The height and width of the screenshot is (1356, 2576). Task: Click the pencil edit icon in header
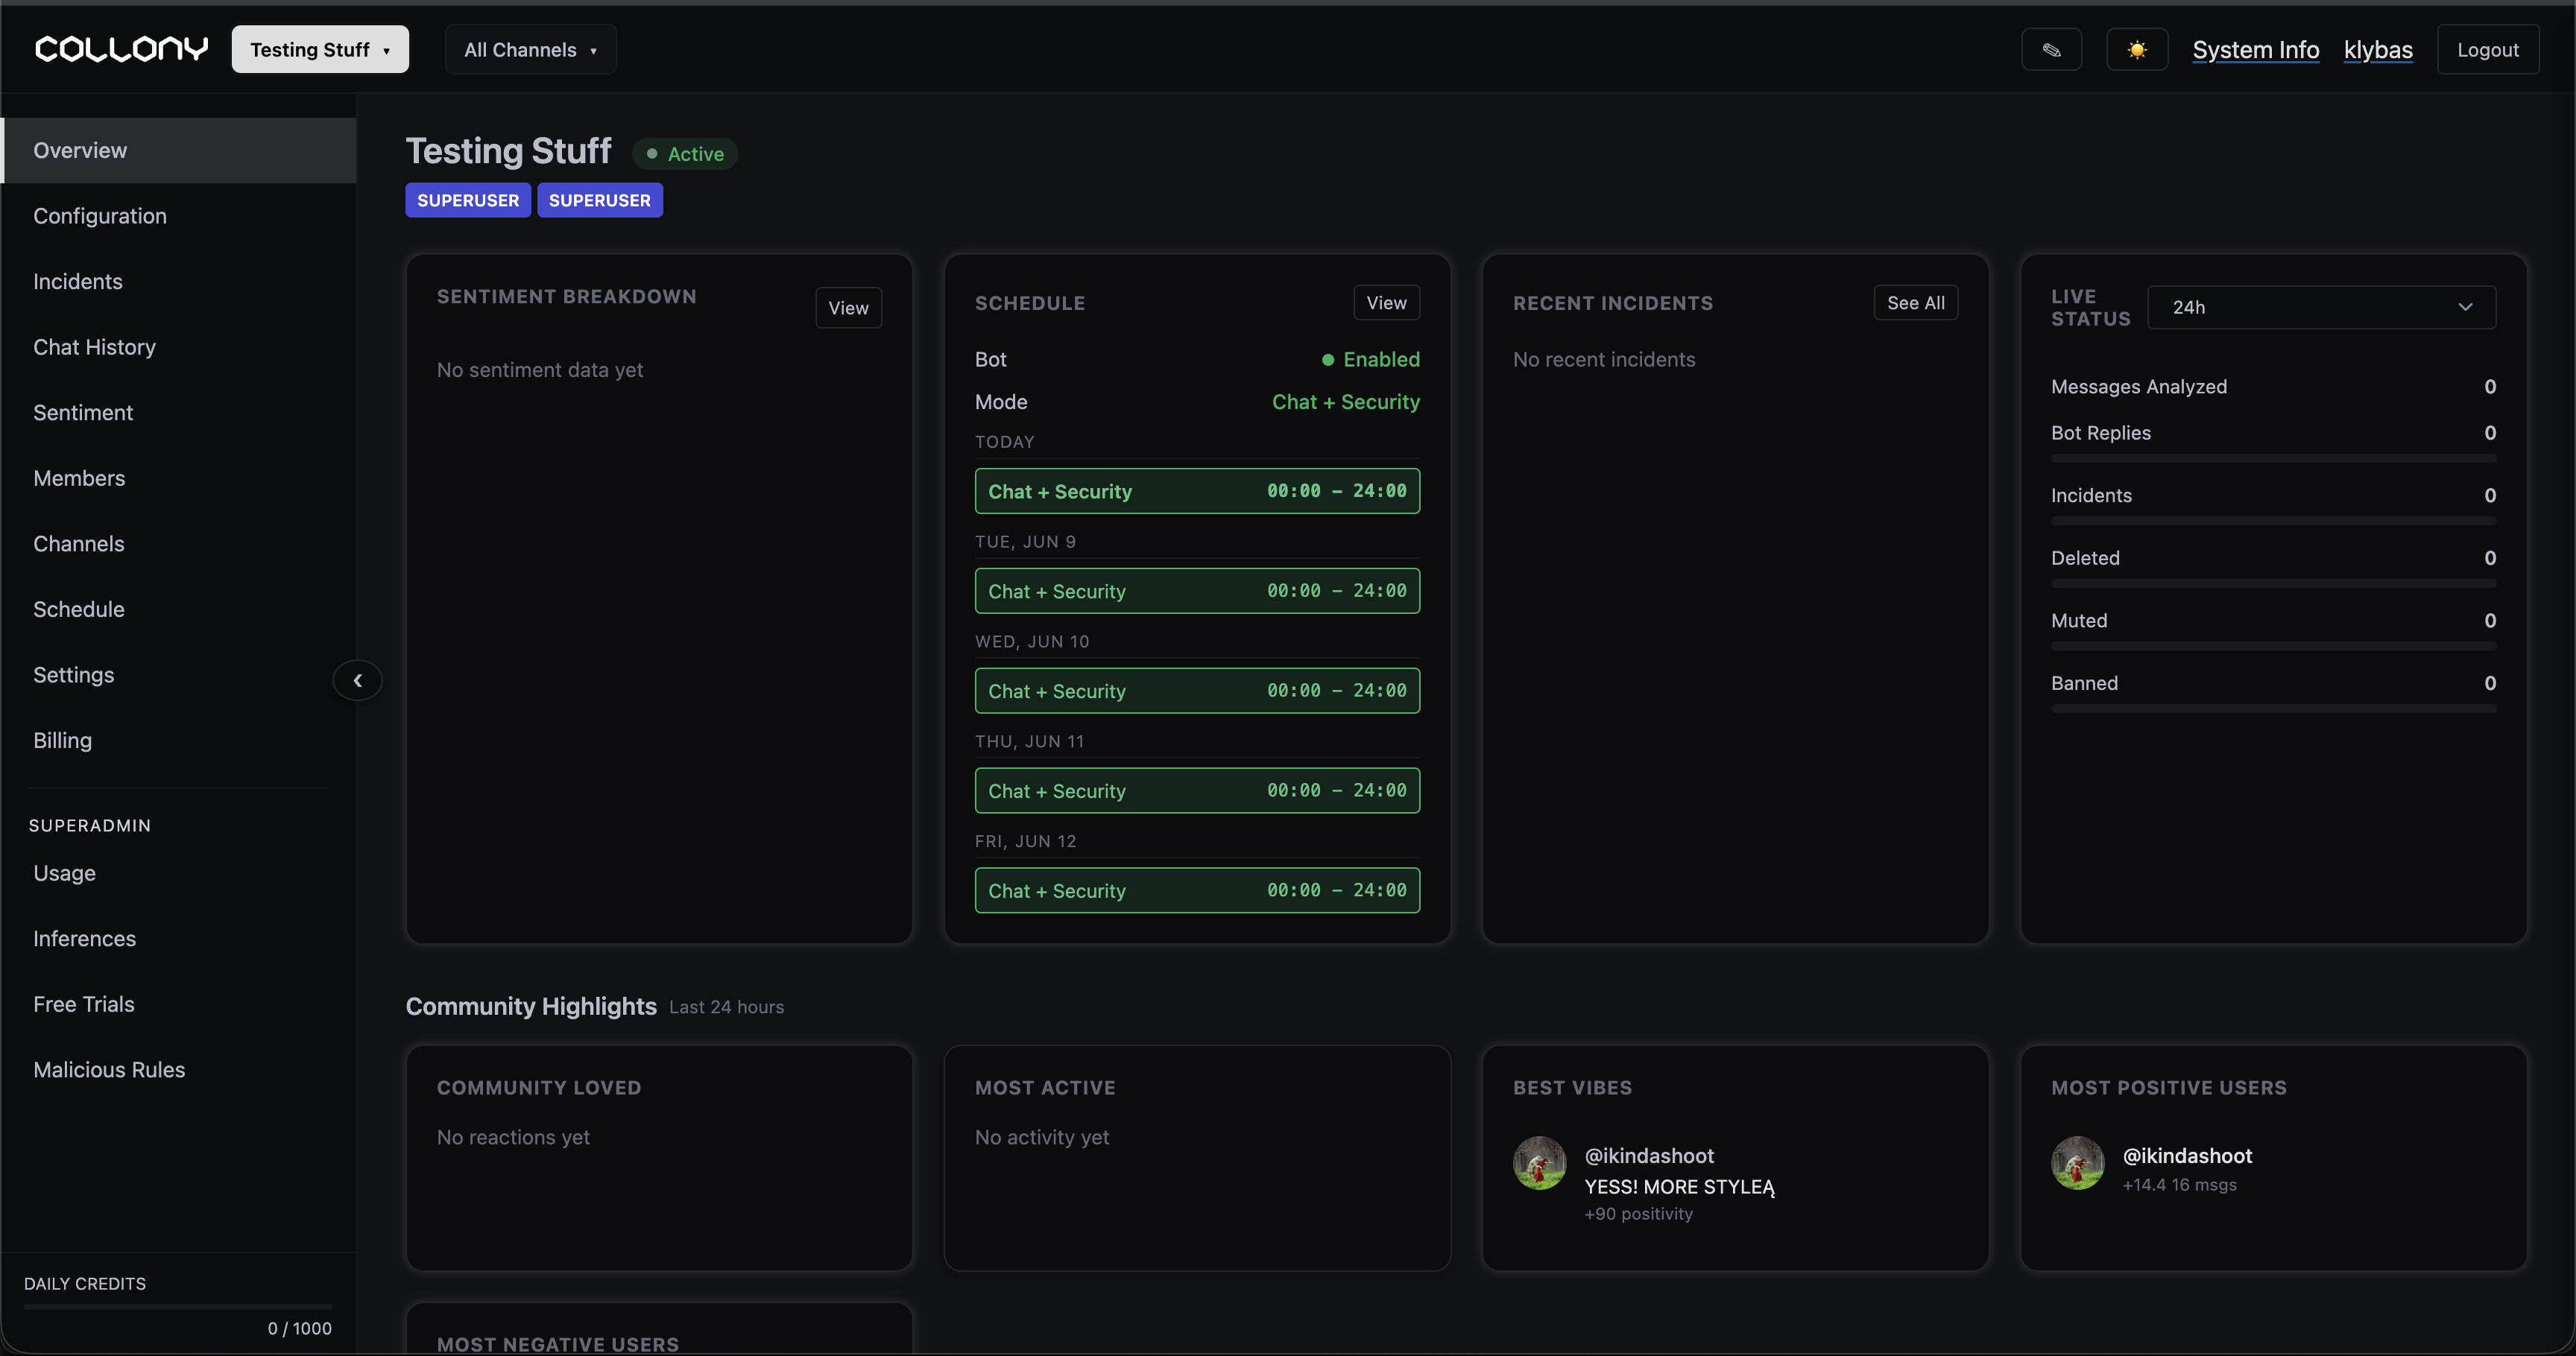tap(2051, 49)
